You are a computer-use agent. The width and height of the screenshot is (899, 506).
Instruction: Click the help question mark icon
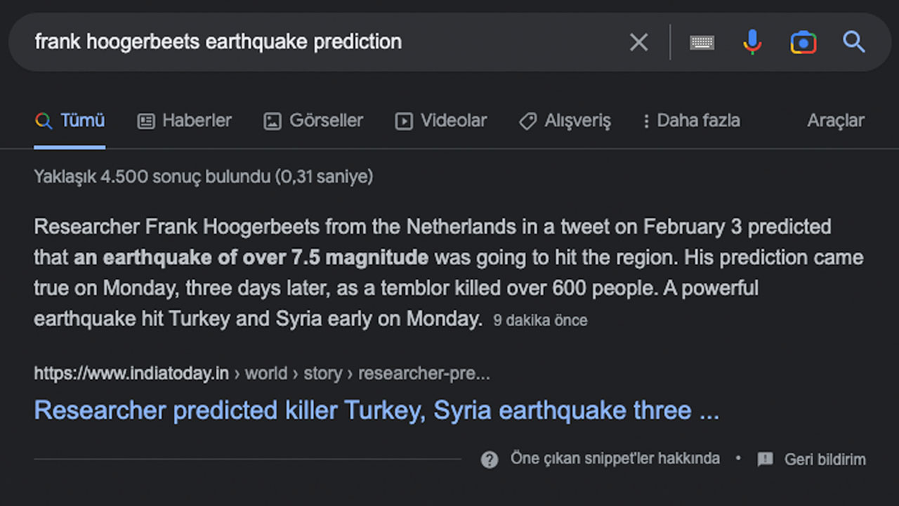coord(490,460)
